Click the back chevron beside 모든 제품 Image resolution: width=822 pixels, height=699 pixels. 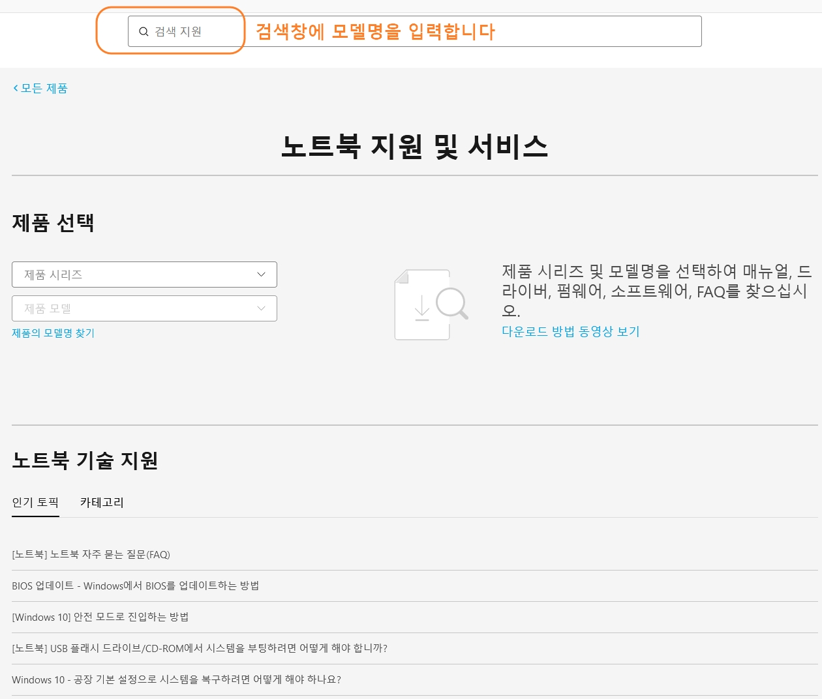(x=16, y=88)
